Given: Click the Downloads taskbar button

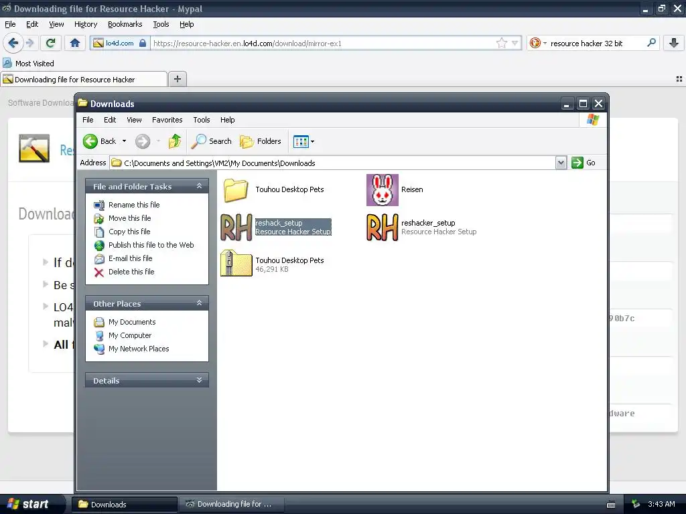Looking at the screenshot, I should (x=125, y=505).
